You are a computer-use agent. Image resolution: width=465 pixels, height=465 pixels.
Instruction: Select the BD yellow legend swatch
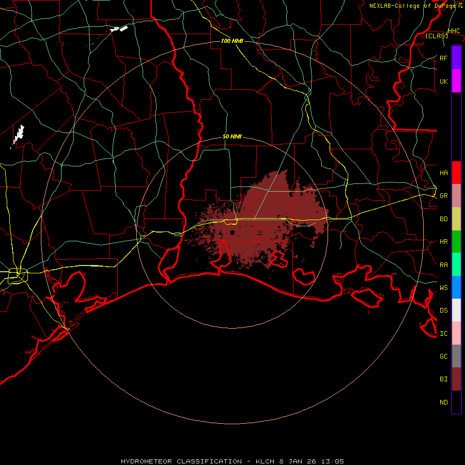pos(456,219)
